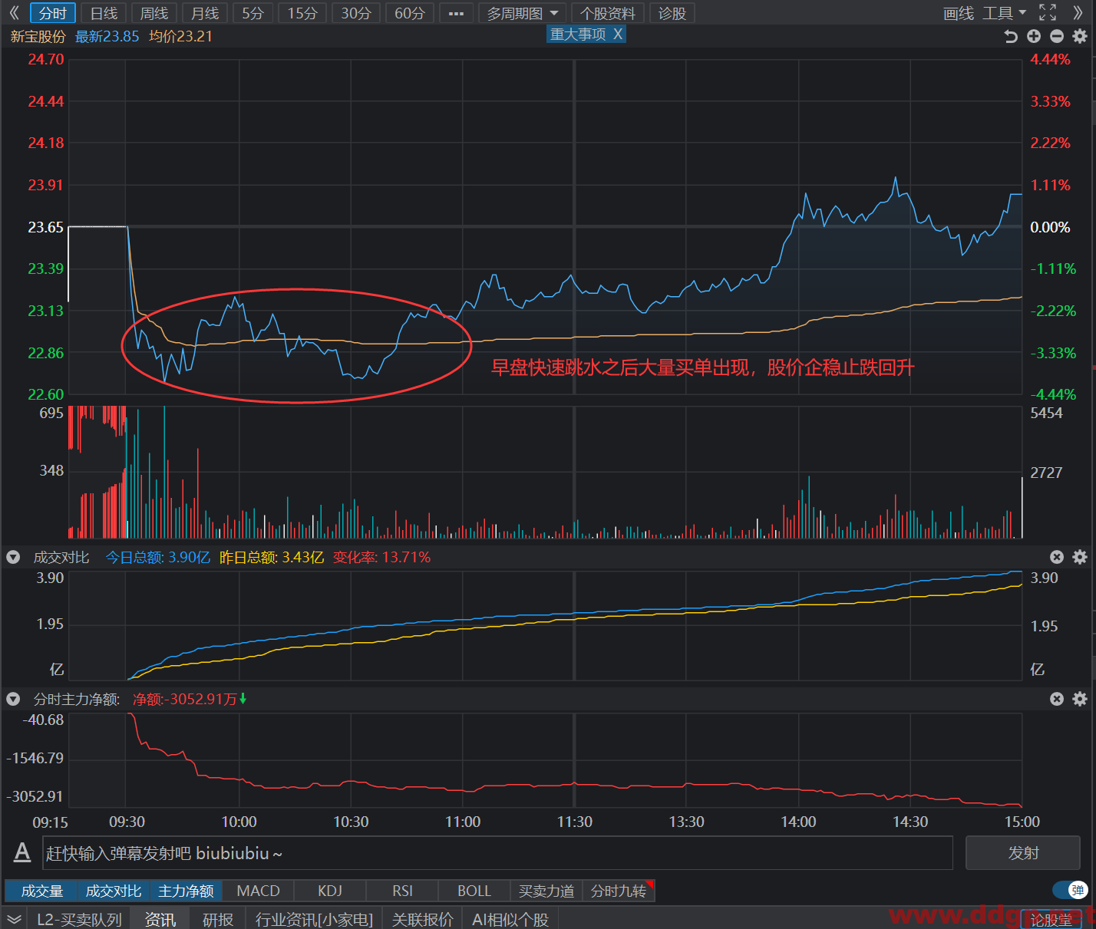Collapse the 成交对比 panel arrow

coord(13,557)
